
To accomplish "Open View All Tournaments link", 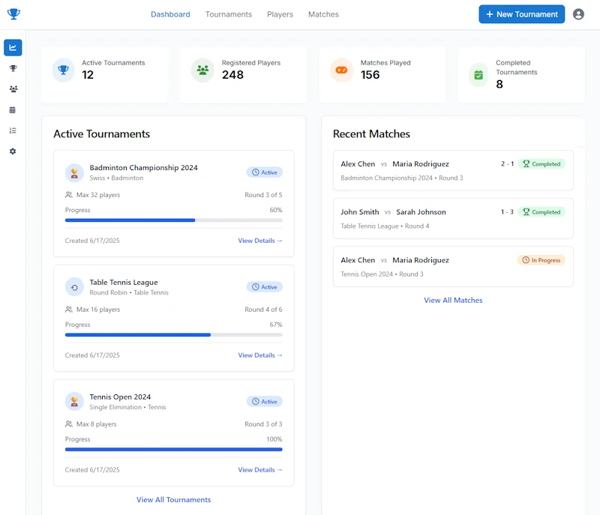I will click(x=174, y=500).
